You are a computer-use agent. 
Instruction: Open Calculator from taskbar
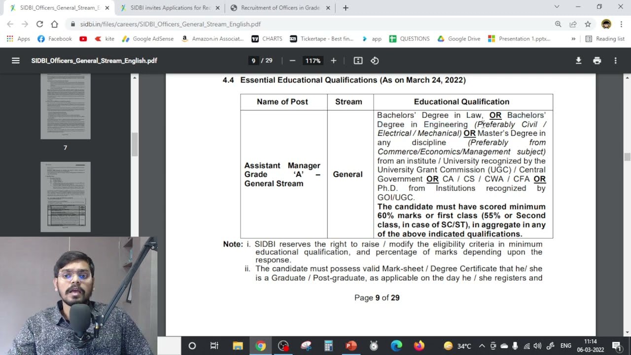coord(329,346)
